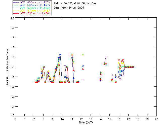Screen dimensions: 161x129
Task: Click the y-axis tick label 1.6
Action: point(12,57)
